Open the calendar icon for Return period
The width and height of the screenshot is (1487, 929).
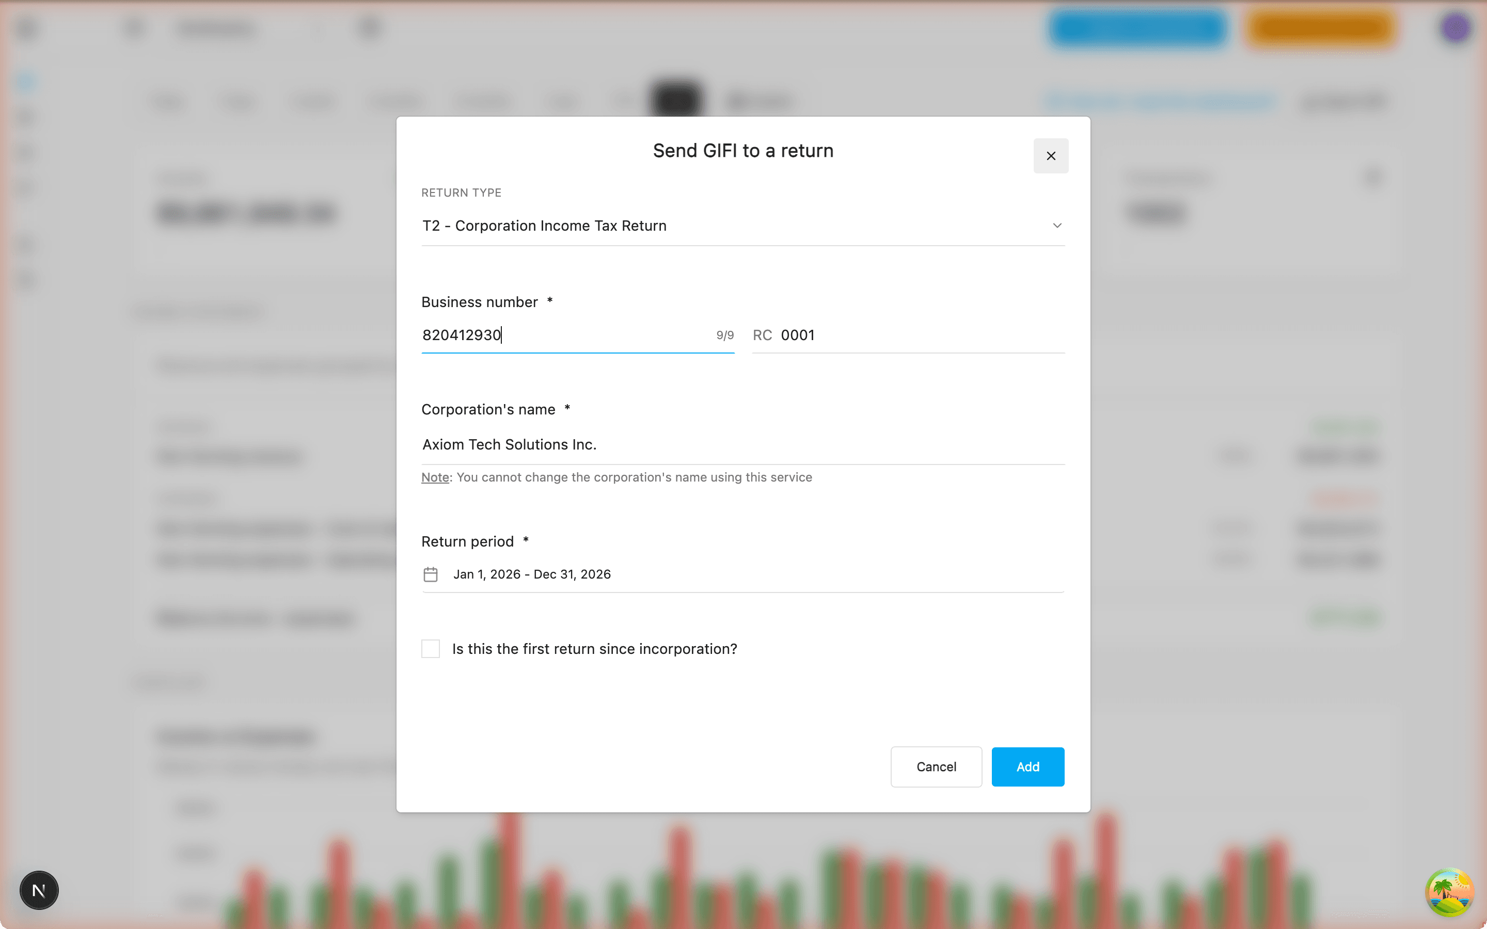431,574
